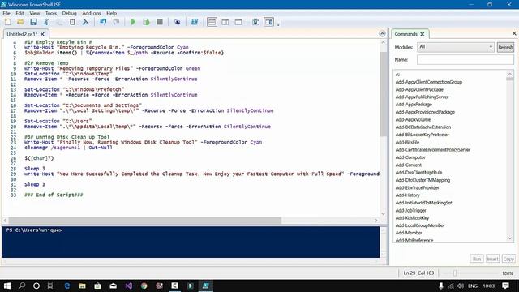Adjust the zoom slider in status bar
519x292 pixels.
point(455,273)
